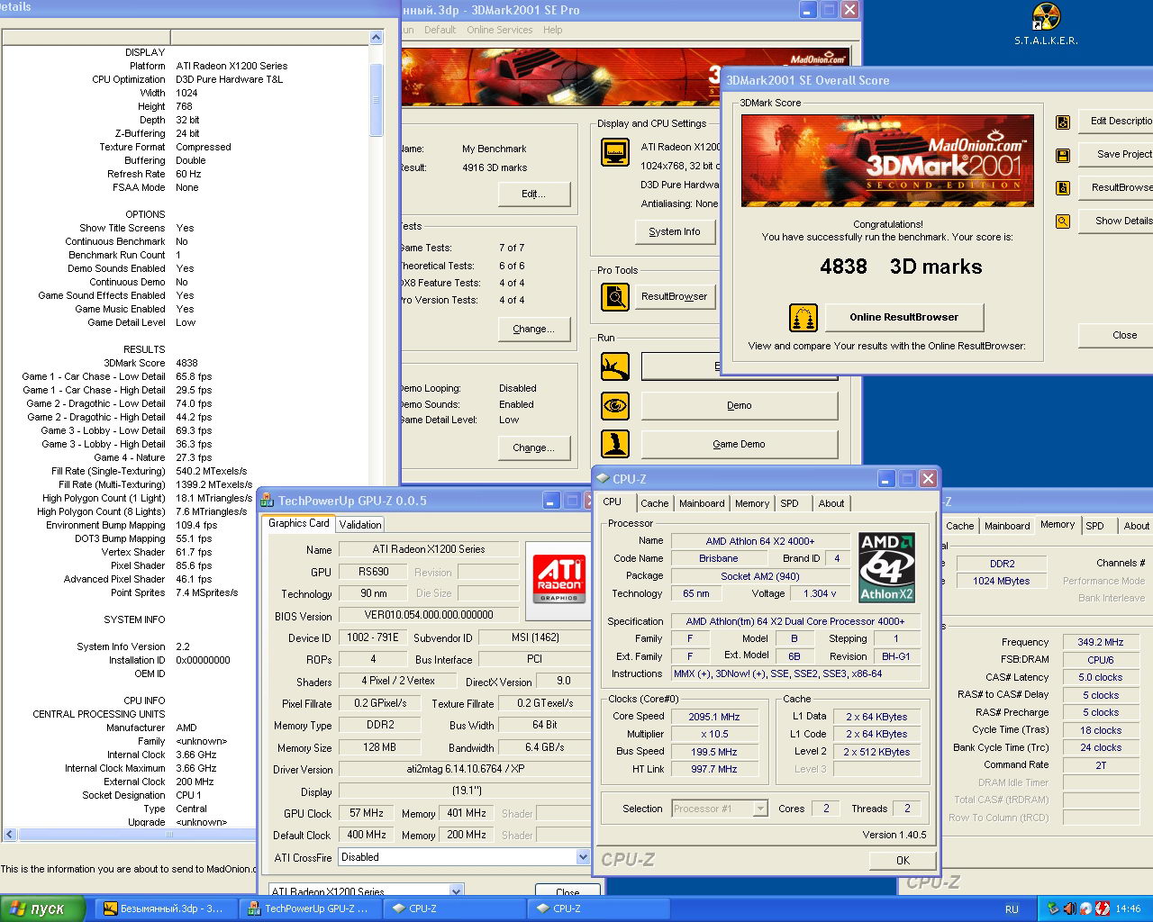Open Mainboard tab in the background CPU-Z window

(x=1007, y=526)
